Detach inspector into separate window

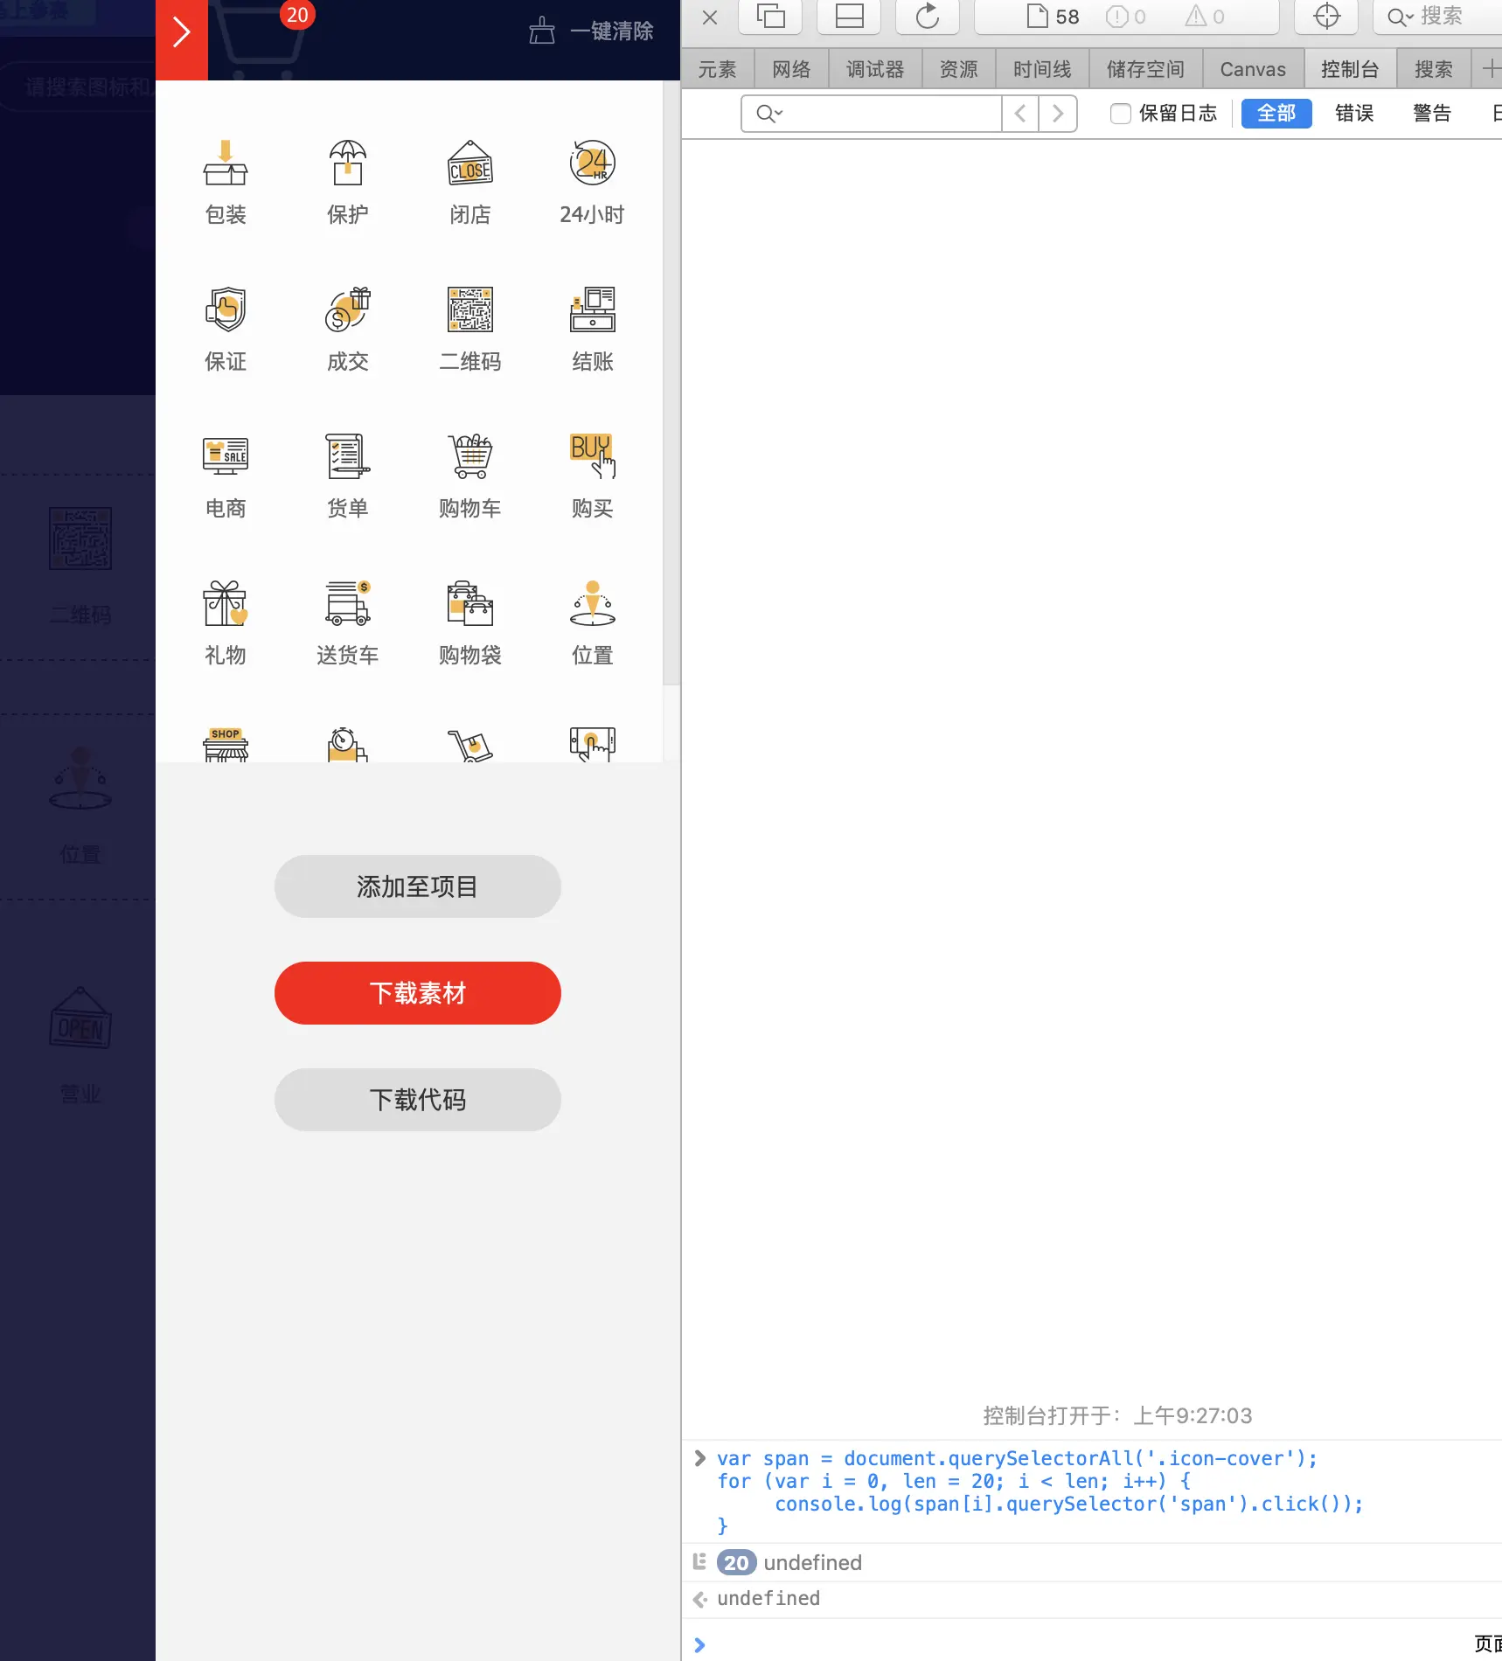coord(770,17)
